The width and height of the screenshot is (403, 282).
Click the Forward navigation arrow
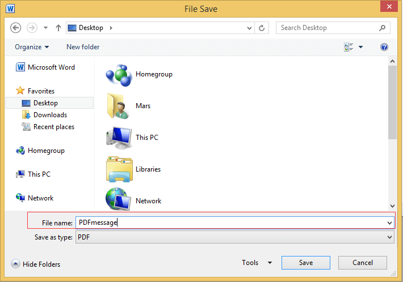[32, 28]
